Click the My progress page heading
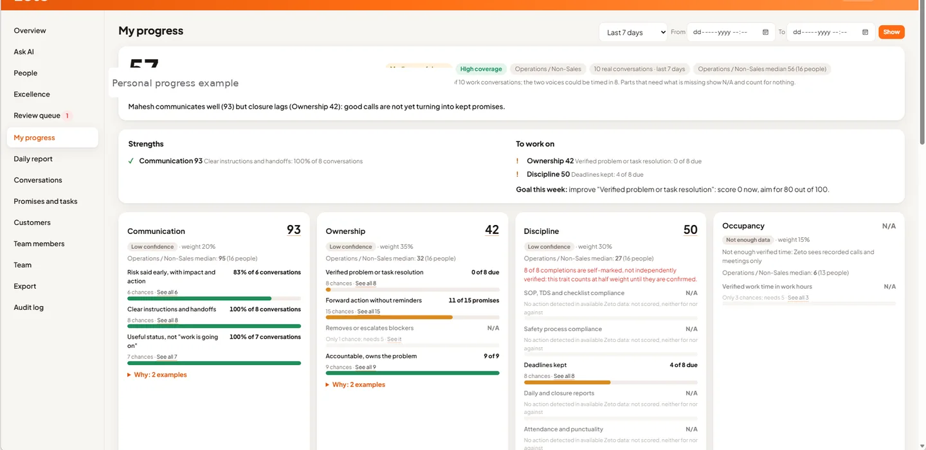 [150, 31]
